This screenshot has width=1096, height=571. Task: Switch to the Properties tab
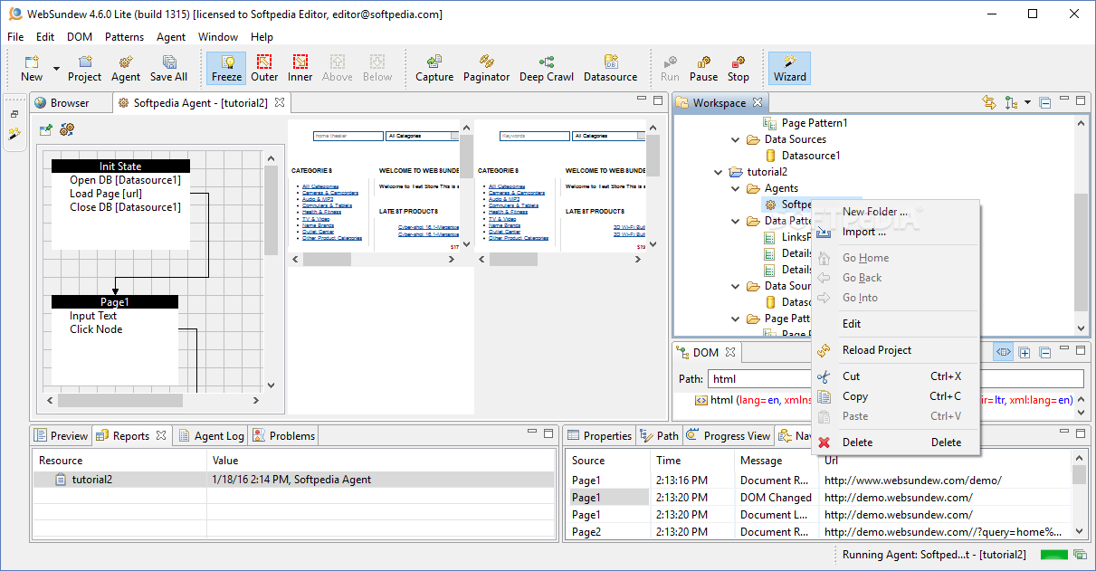pos(599,436)
